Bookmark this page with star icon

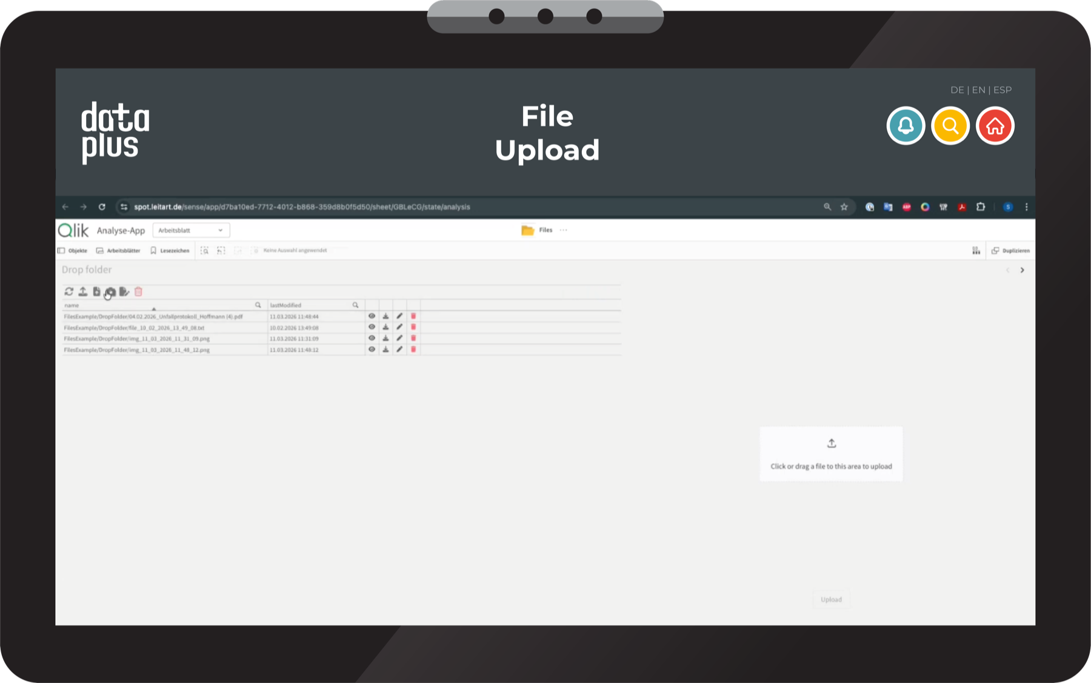[x=844, y=207]
